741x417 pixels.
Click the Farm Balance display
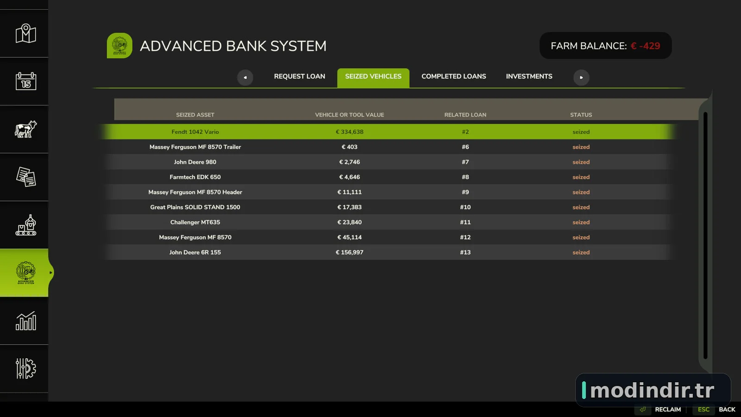click(x=605, y=46)
